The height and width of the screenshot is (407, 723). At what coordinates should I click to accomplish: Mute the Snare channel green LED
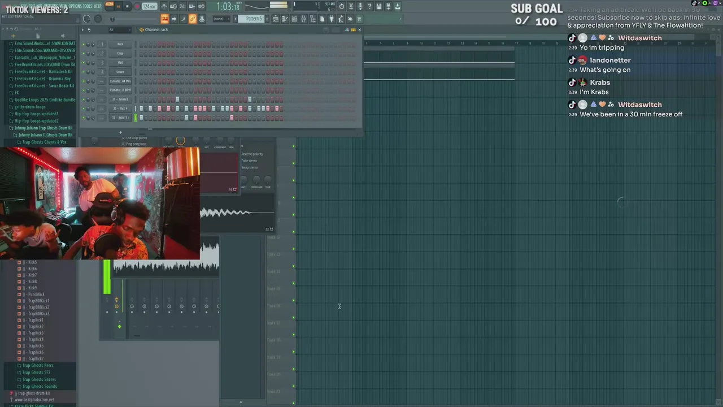83,72
